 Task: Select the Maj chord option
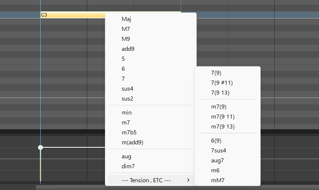click(126, 19)
